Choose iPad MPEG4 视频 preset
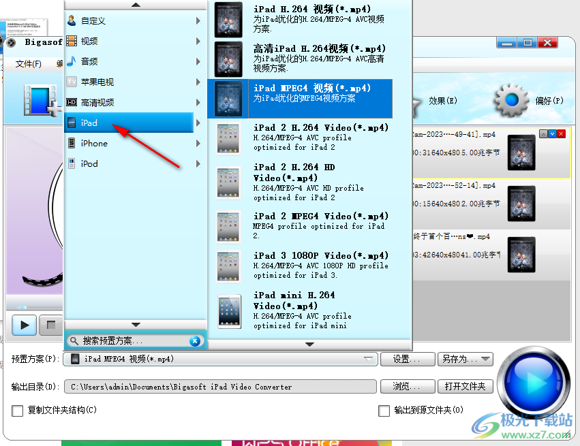The image size is (580, 446). [300, 98]
